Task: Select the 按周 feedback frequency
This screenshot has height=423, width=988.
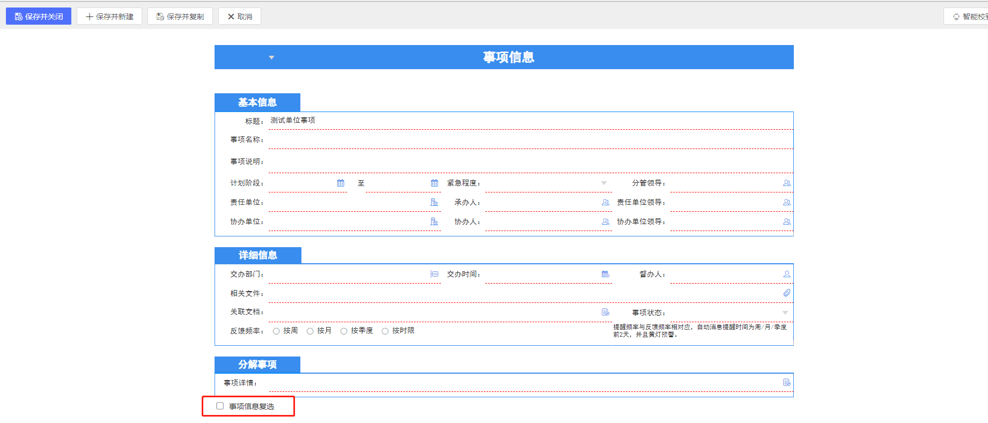Action: coord(276,331)
